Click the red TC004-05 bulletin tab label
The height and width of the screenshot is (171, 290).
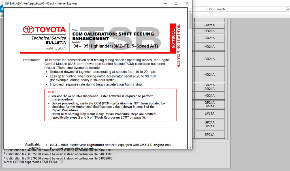pyautogui.click(x=173, y=38)
